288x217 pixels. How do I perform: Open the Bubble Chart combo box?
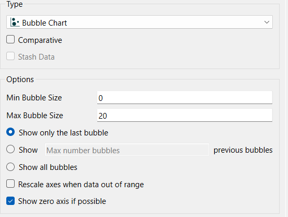tap(140, 22)
